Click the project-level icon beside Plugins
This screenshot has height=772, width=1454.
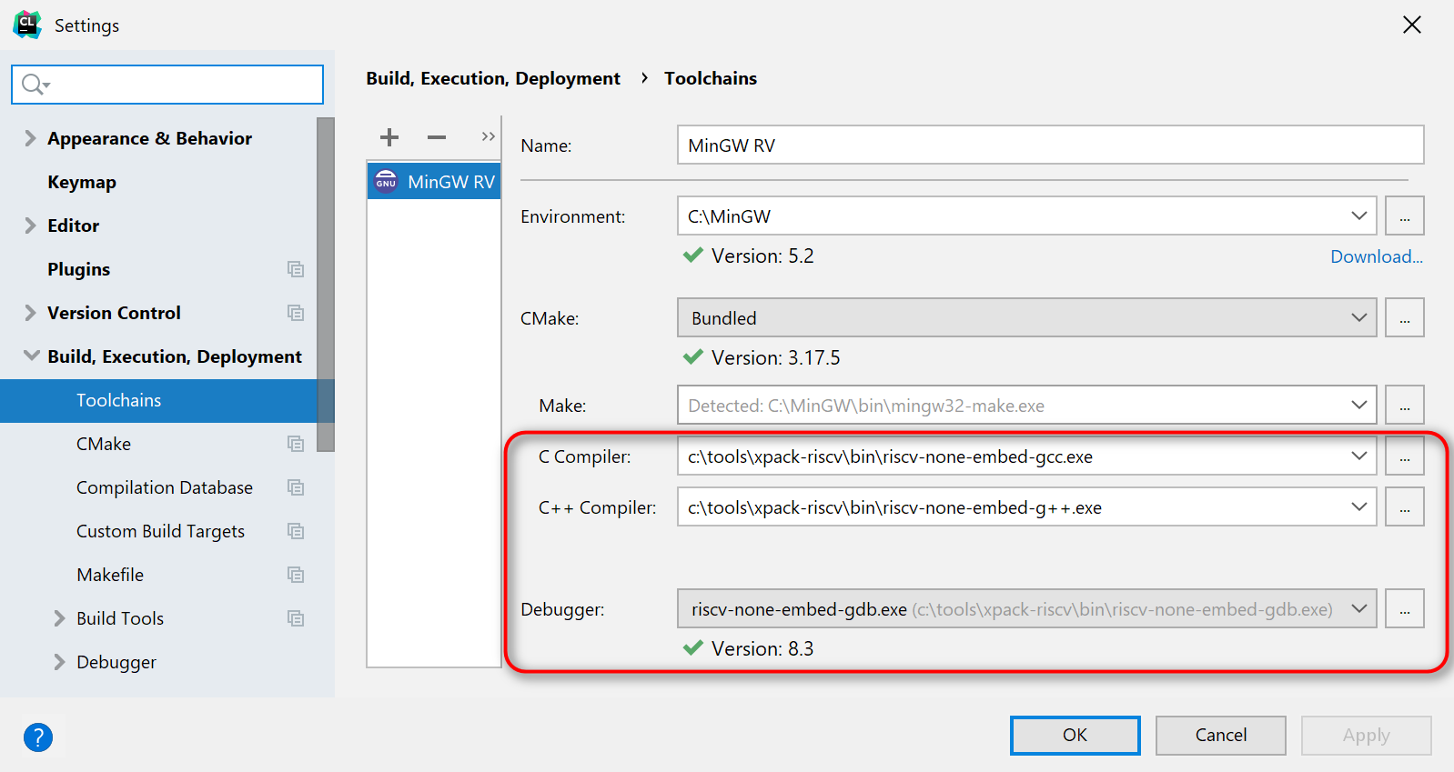[296, 269]
